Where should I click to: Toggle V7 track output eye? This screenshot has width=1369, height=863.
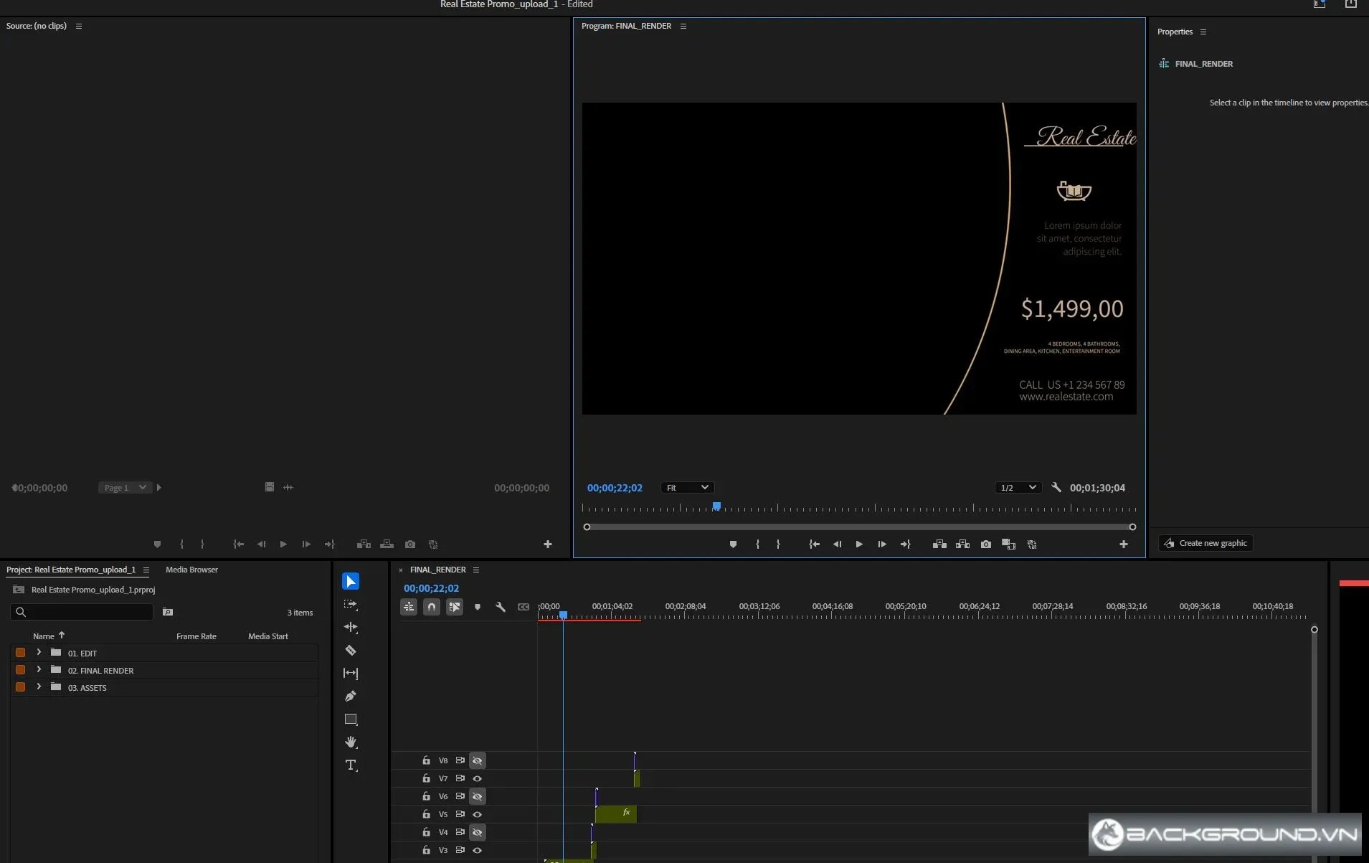pos(478,778)
